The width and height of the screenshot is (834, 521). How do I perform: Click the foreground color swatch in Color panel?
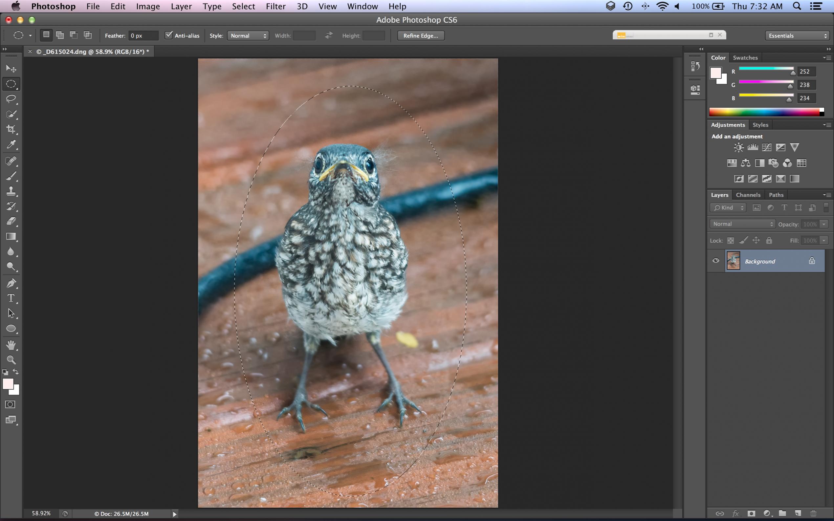(x=715, y=73)
